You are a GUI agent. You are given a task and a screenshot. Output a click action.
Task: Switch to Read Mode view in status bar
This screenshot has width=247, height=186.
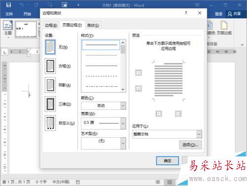point(158,182)
